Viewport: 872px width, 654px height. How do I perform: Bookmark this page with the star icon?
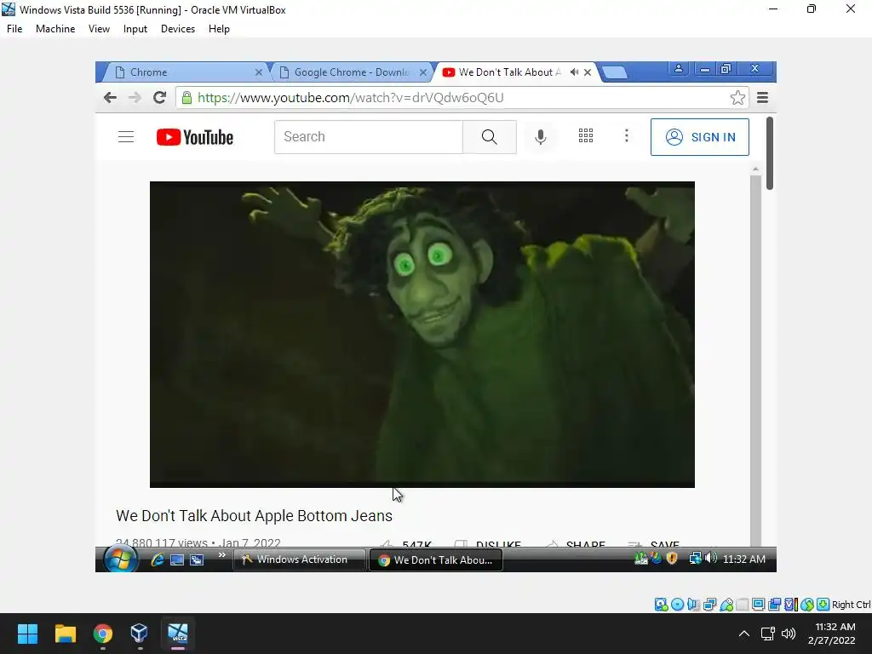737,98
